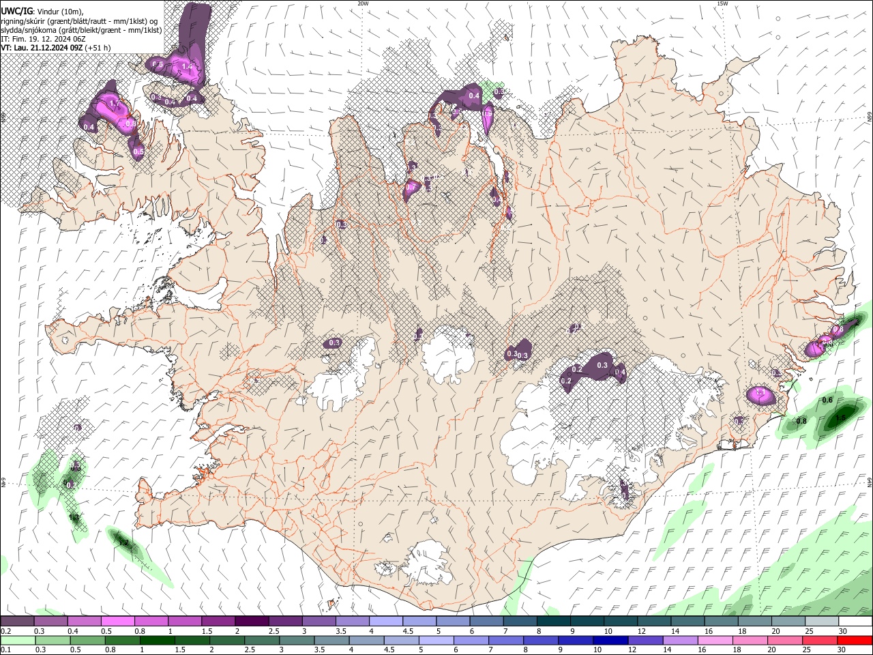
Task: Click the darkest purple snow swatch after 2
Action: coord(252,622)
